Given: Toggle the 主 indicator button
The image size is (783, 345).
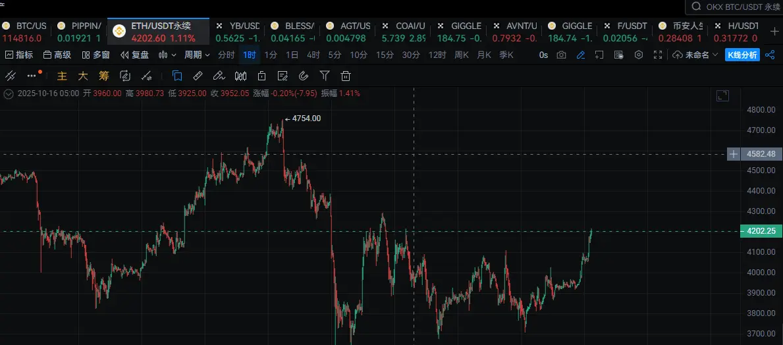Looking at the screenshot, I should coord(62,76).
